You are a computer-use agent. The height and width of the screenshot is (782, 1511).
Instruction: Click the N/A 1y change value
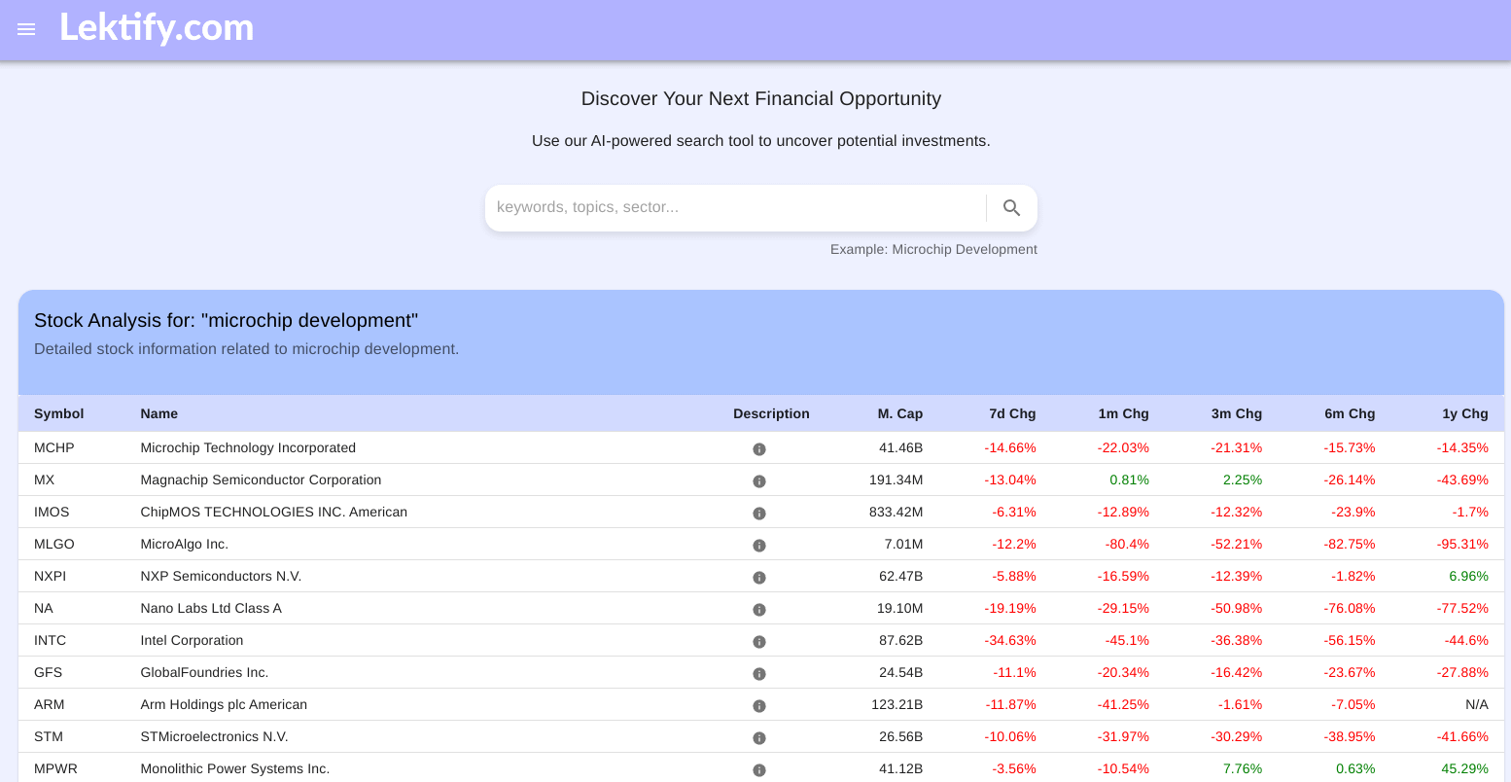coord(1477,704)
